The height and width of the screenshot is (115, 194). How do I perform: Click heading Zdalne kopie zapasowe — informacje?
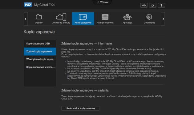tap(87, 44)
